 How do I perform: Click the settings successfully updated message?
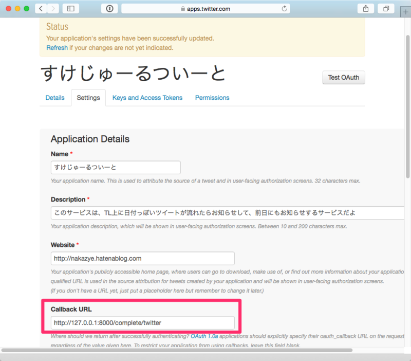point(130,38)
